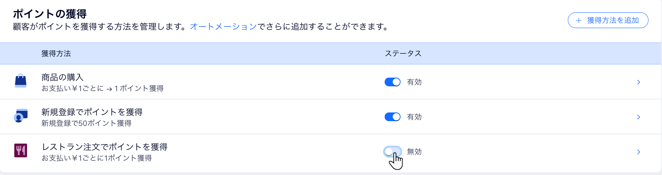Click the shopping bag icon for 商品の購入

pyautogui.click(x=21, y=81)
